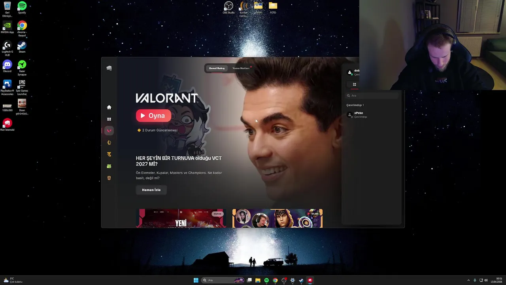
Task: Select the Ekran görüntüsü file on desktop
Action: click(22, 107)
